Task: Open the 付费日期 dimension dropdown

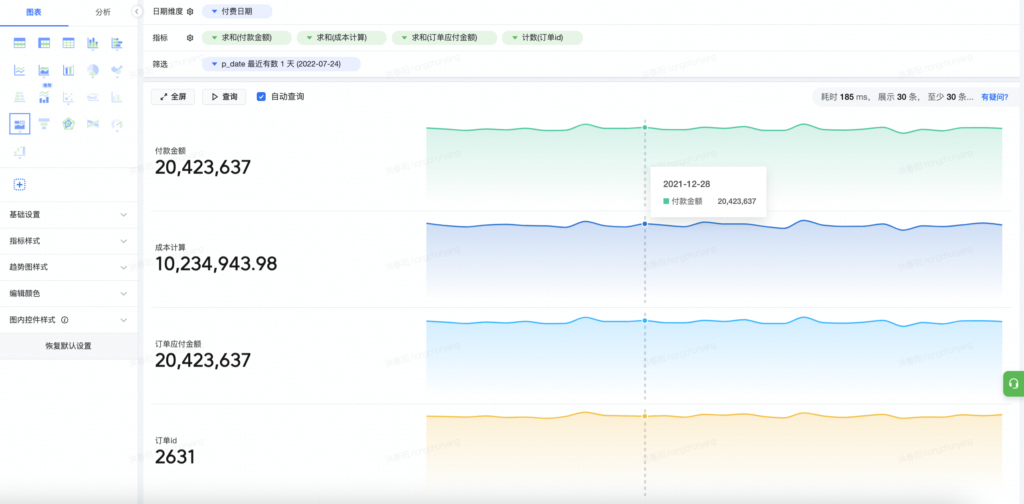Action: [237, 11]
